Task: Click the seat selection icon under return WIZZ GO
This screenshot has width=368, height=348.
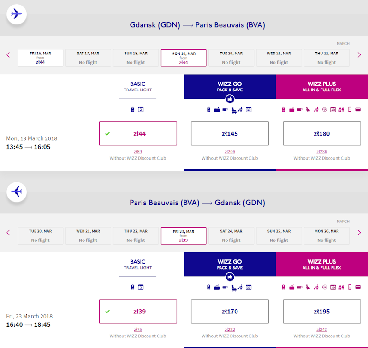Action: (234, 288)
